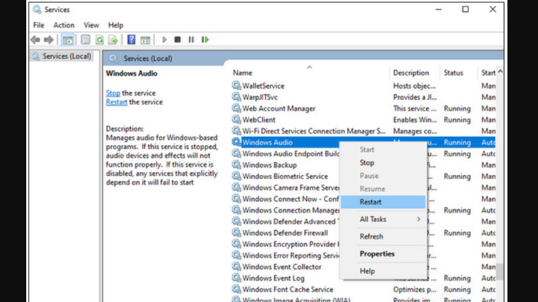Click the gear icon beside Windows Event Collector
Image resolution: width=538 pixels, height=302 pixels.
tap(236, 266)
